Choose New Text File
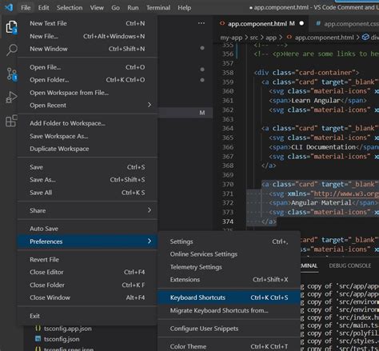The width and height of the screenshot is (379, 351). pos(87,23)
